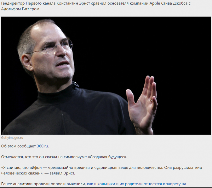Click the ring on the raised hand
The image size is (212, 188).
[151, 100]
